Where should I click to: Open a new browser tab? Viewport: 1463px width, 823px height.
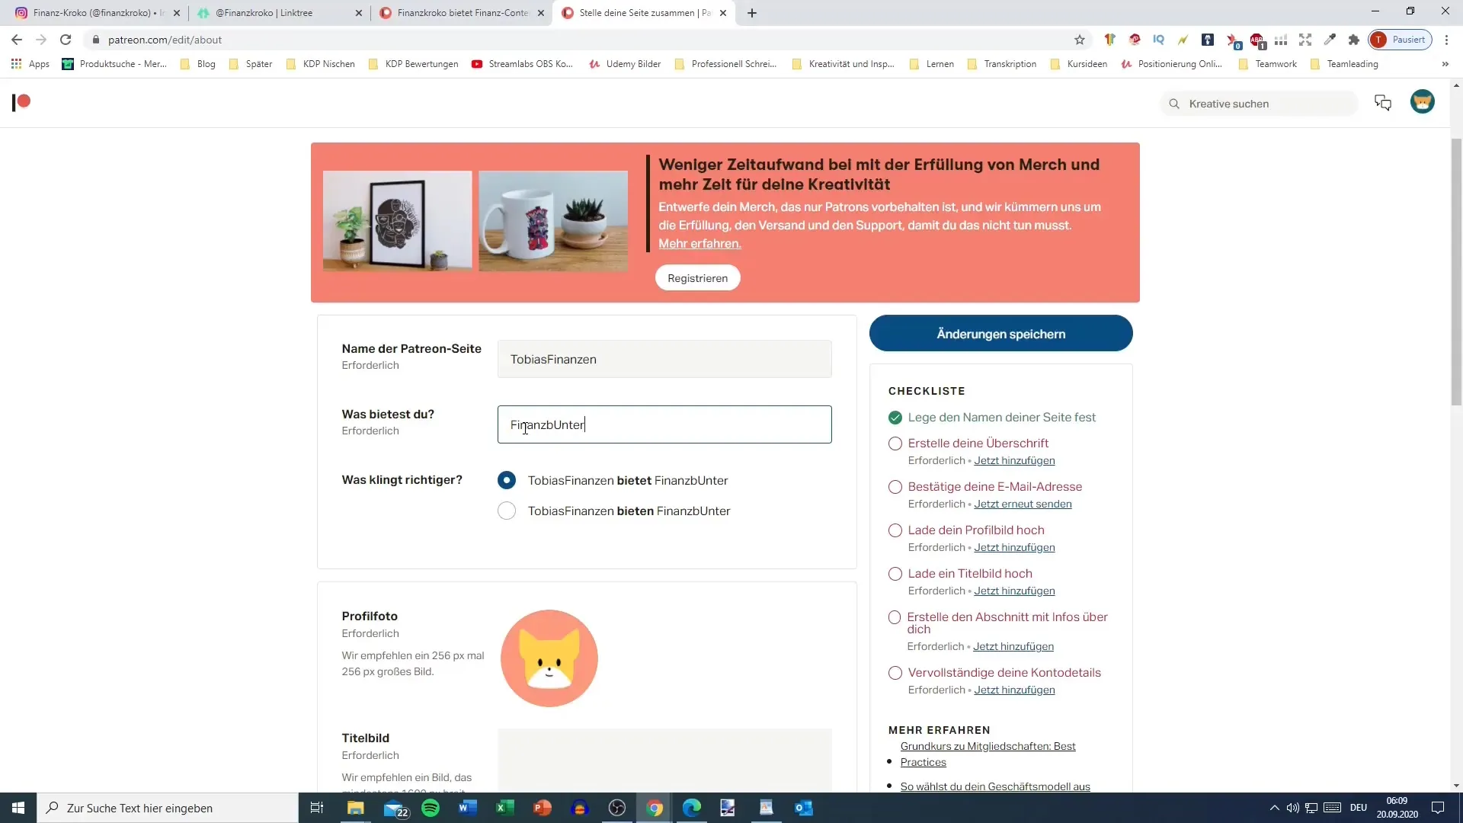click(752, 13)
